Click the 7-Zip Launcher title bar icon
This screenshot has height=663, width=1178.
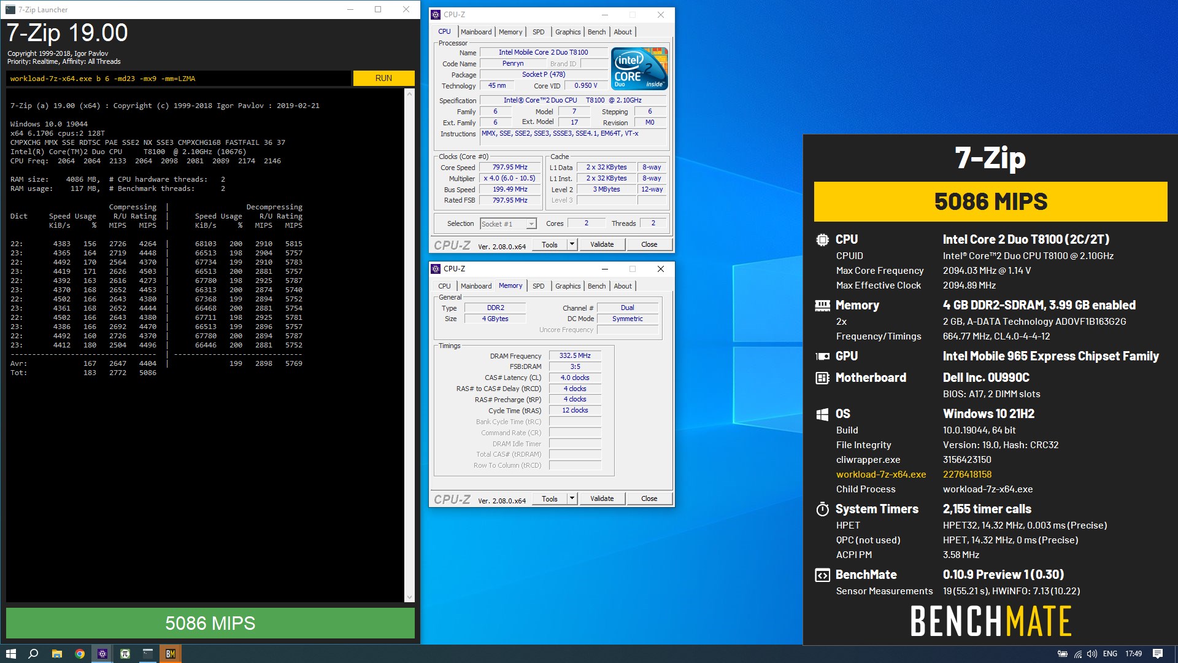10,9
